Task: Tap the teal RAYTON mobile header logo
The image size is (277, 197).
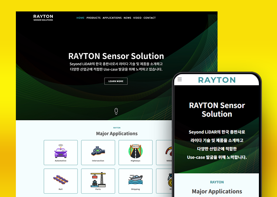Action: 217,80
